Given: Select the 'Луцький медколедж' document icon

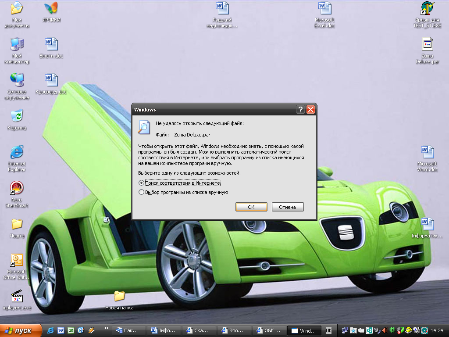Looking at the screenshot, I should [222, 14].
